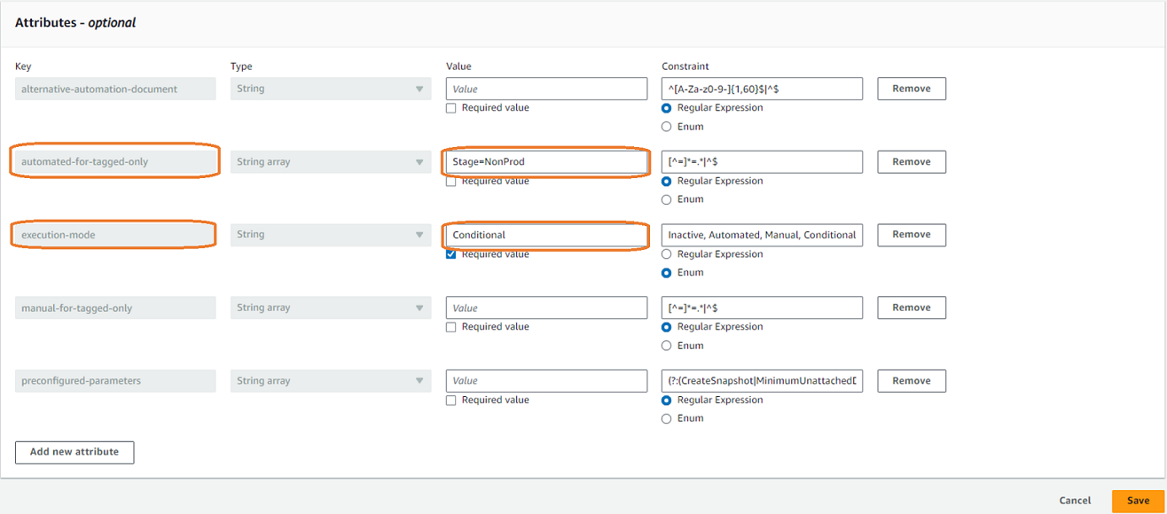Click Add new attribute
Screen dimensions: 1167x514
(74, 452)
